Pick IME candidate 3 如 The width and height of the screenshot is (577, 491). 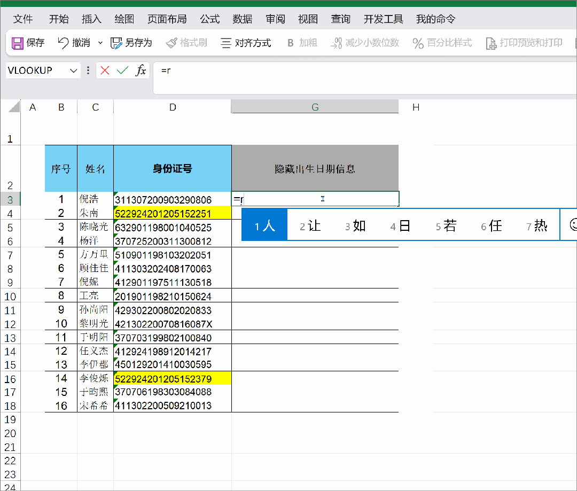click(355, 225)
